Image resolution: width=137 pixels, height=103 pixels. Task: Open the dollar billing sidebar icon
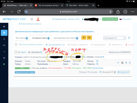point(4,39)
